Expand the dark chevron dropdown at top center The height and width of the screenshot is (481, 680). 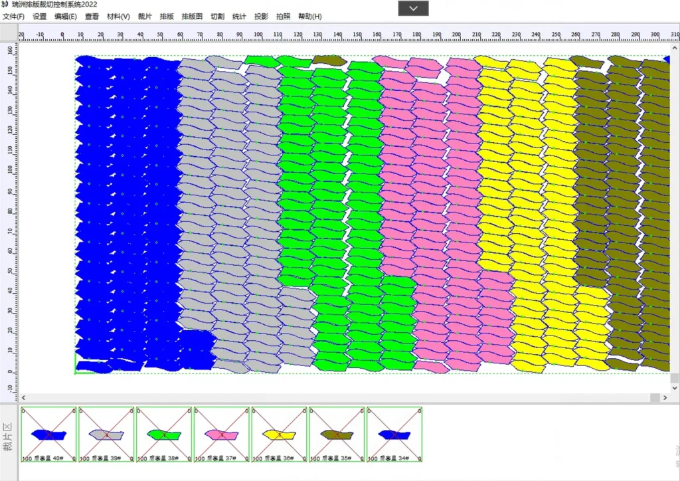413,8
